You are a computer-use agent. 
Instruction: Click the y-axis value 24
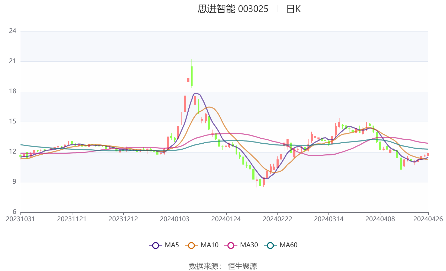coord(13,31)
